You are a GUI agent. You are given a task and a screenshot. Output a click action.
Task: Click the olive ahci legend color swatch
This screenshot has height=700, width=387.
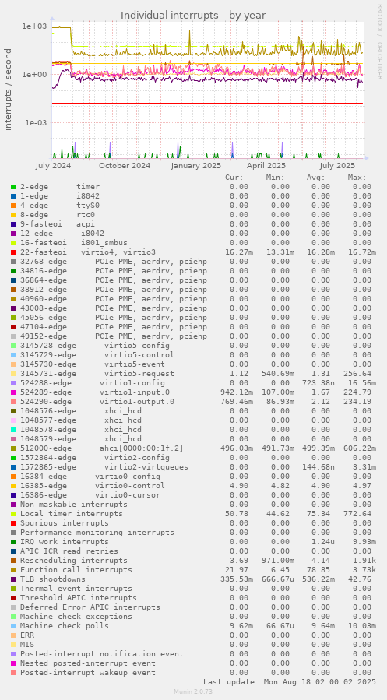(x=13, y=448)
